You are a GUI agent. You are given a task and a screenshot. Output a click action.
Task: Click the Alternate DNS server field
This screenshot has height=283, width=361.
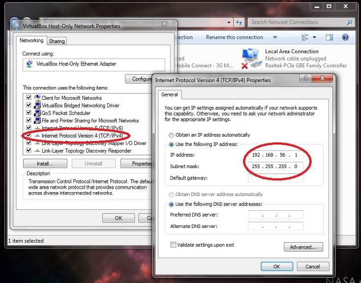[x=275, y=226]
